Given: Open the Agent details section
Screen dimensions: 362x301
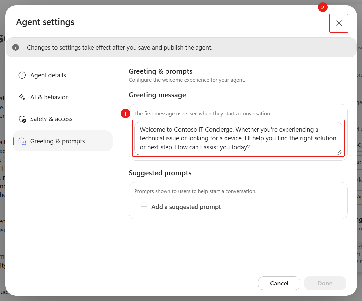Looking at the screenshot, I should click(x=63, y=75).
